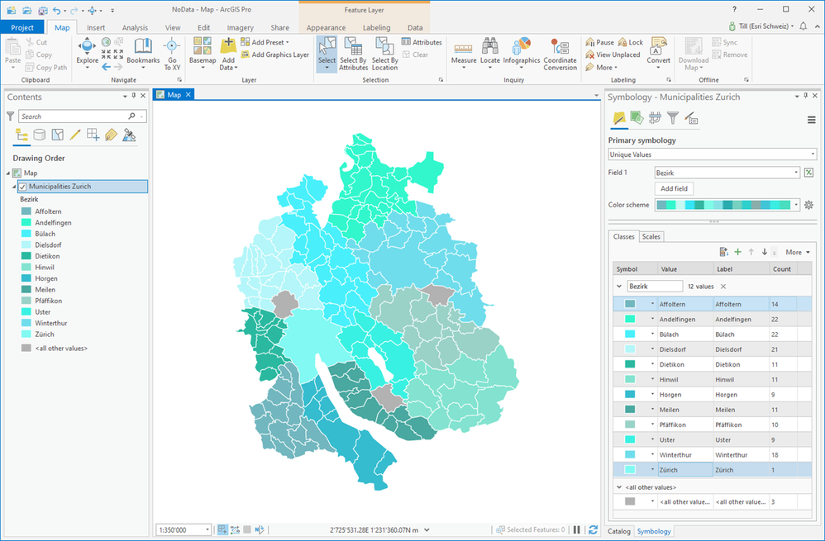Open the Explore navigation tool

(x=87, y=52)
